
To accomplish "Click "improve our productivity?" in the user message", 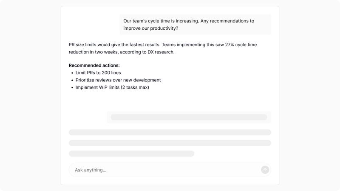I will tap(151, 28).
